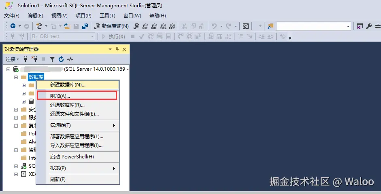Click the Database Engine Query icon
Screen dimensions: 381x194
[x=136, y=26]
